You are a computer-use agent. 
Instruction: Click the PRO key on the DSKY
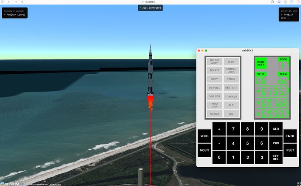(276, 143)
